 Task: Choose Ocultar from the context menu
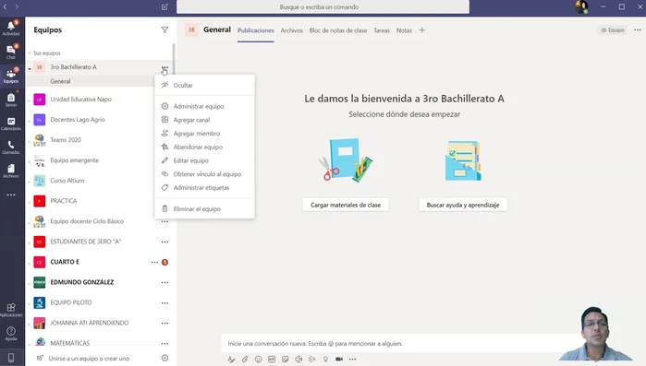click(205, 86)
